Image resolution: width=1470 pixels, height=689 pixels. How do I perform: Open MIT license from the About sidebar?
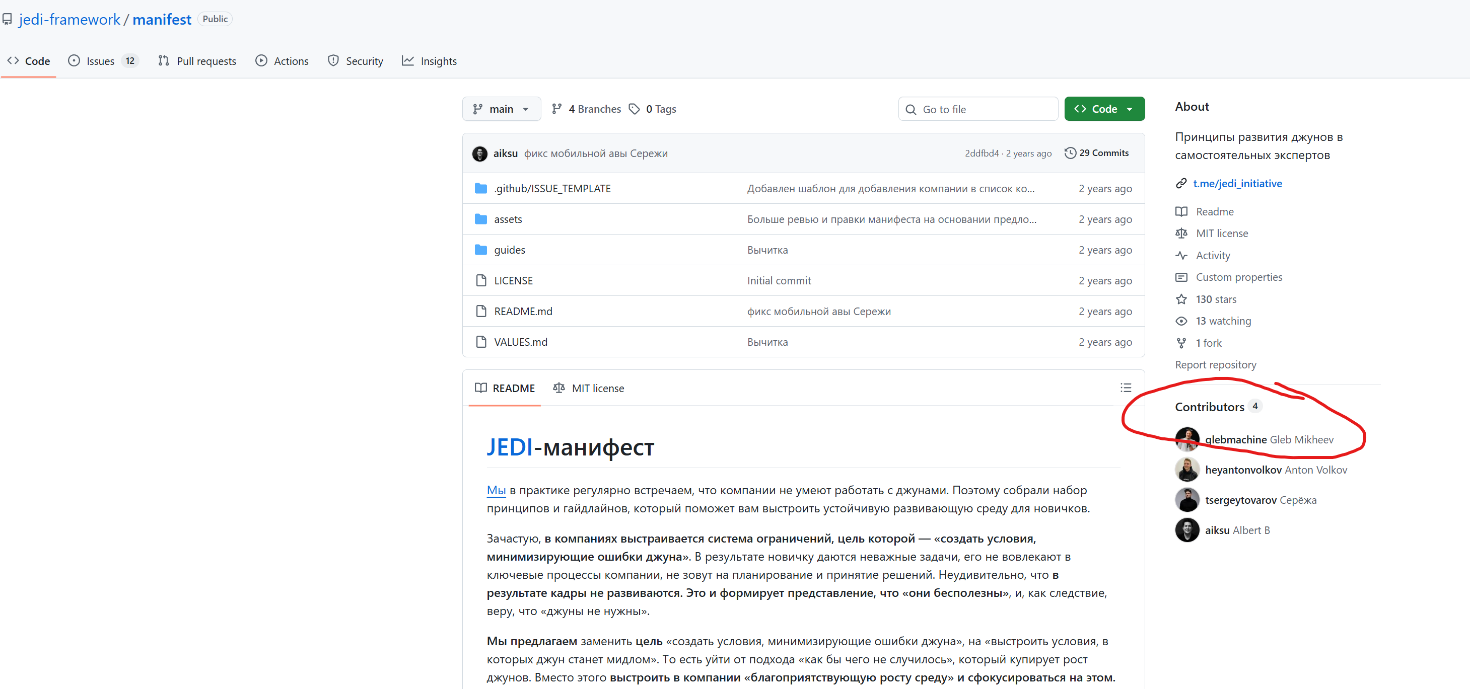(1222, 234)
